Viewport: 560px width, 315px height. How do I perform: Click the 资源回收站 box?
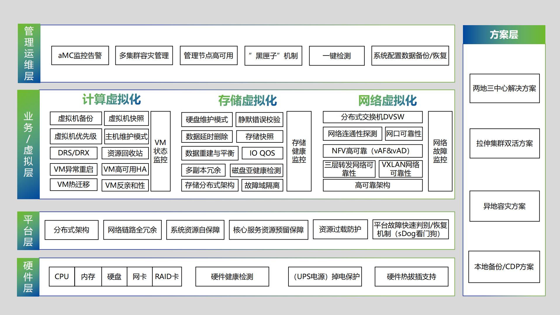125,153
